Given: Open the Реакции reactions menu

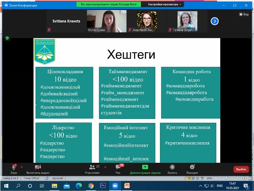Looking at the screenshot, I should [192, 169].
